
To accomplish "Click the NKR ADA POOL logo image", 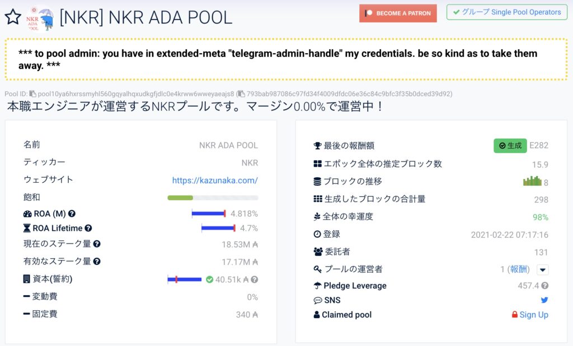I will point(40,18).
